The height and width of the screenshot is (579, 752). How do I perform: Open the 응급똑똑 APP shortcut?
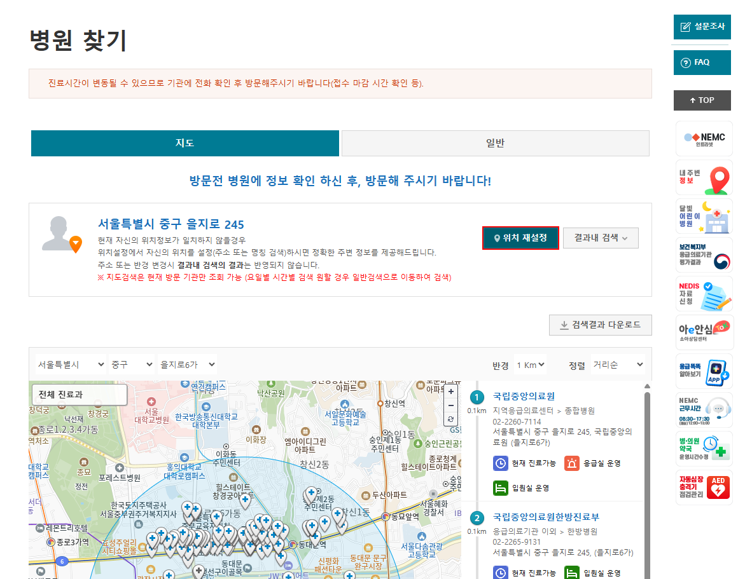(704, 372)
